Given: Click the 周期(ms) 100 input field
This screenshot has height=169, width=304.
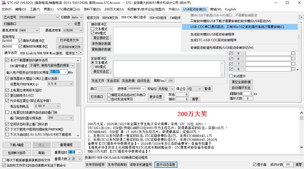Looking at the screenshot, I should 170,81.
